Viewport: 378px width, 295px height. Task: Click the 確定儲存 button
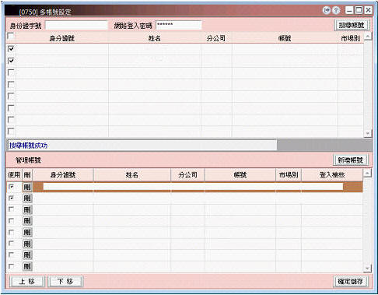[x=350, y=281]
